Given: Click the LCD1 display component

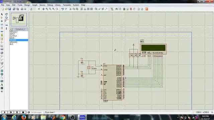Looking at the screenshot, I should (153, 49).
